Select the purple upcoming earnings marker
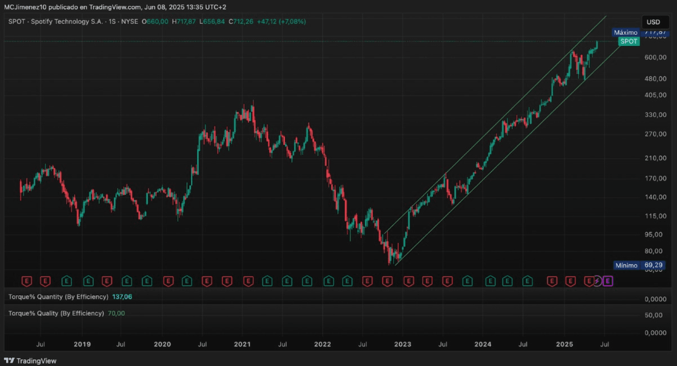 click(x=608, y=281)
